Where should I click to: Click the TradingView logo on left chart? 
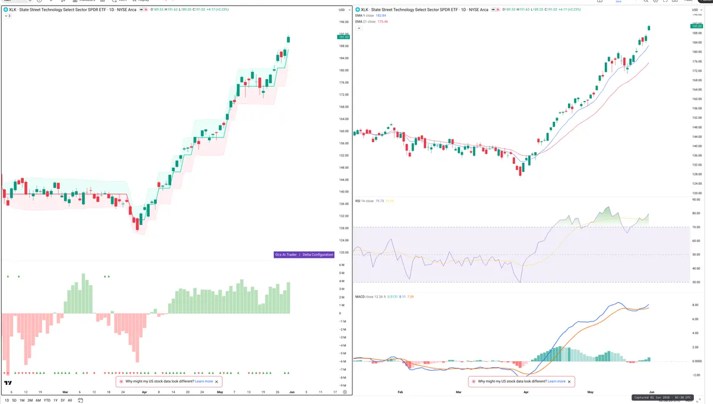[x=8, y=383]
